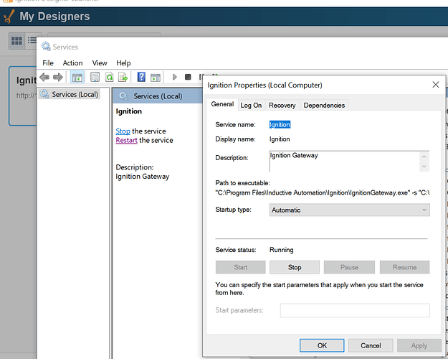Screen dimensions: 448x359
Task: Toggle Show/Hide Console Tree toolbar icon
Action: coord(77,78)
